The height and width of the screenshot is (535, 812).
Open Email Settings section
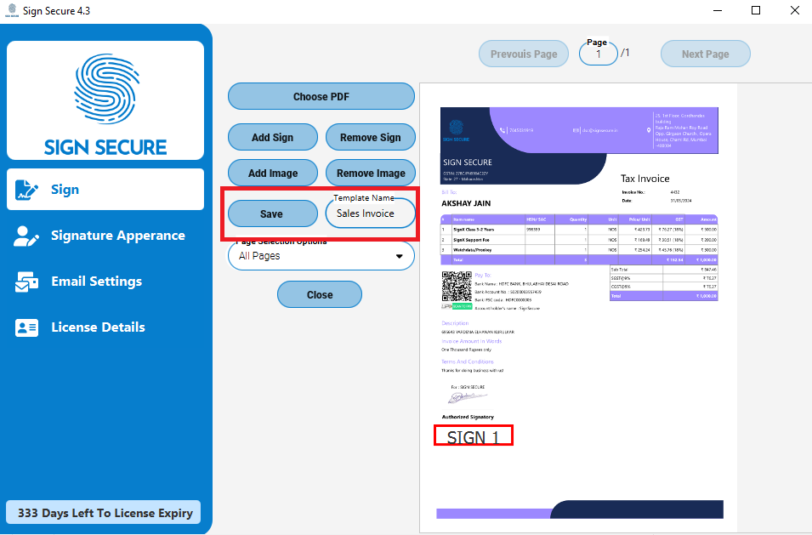[x=105, y=282]
